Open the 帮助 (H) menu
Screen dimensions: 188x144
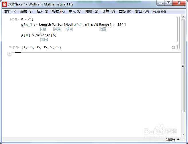tap(159, 11)
